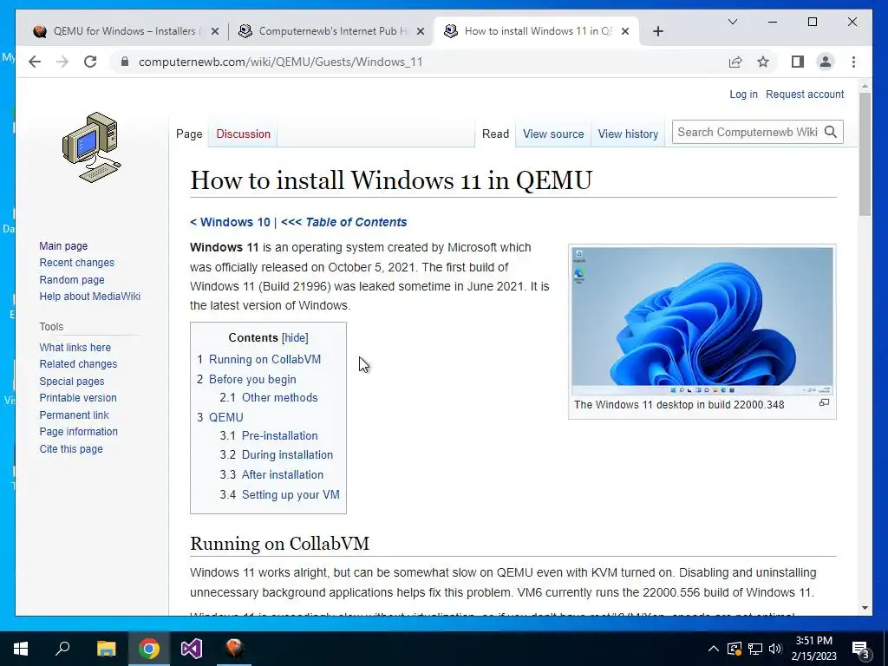Open the Chrome three-dot menu
The height and width of the screenshot is (666, 888).
[853, 62]
